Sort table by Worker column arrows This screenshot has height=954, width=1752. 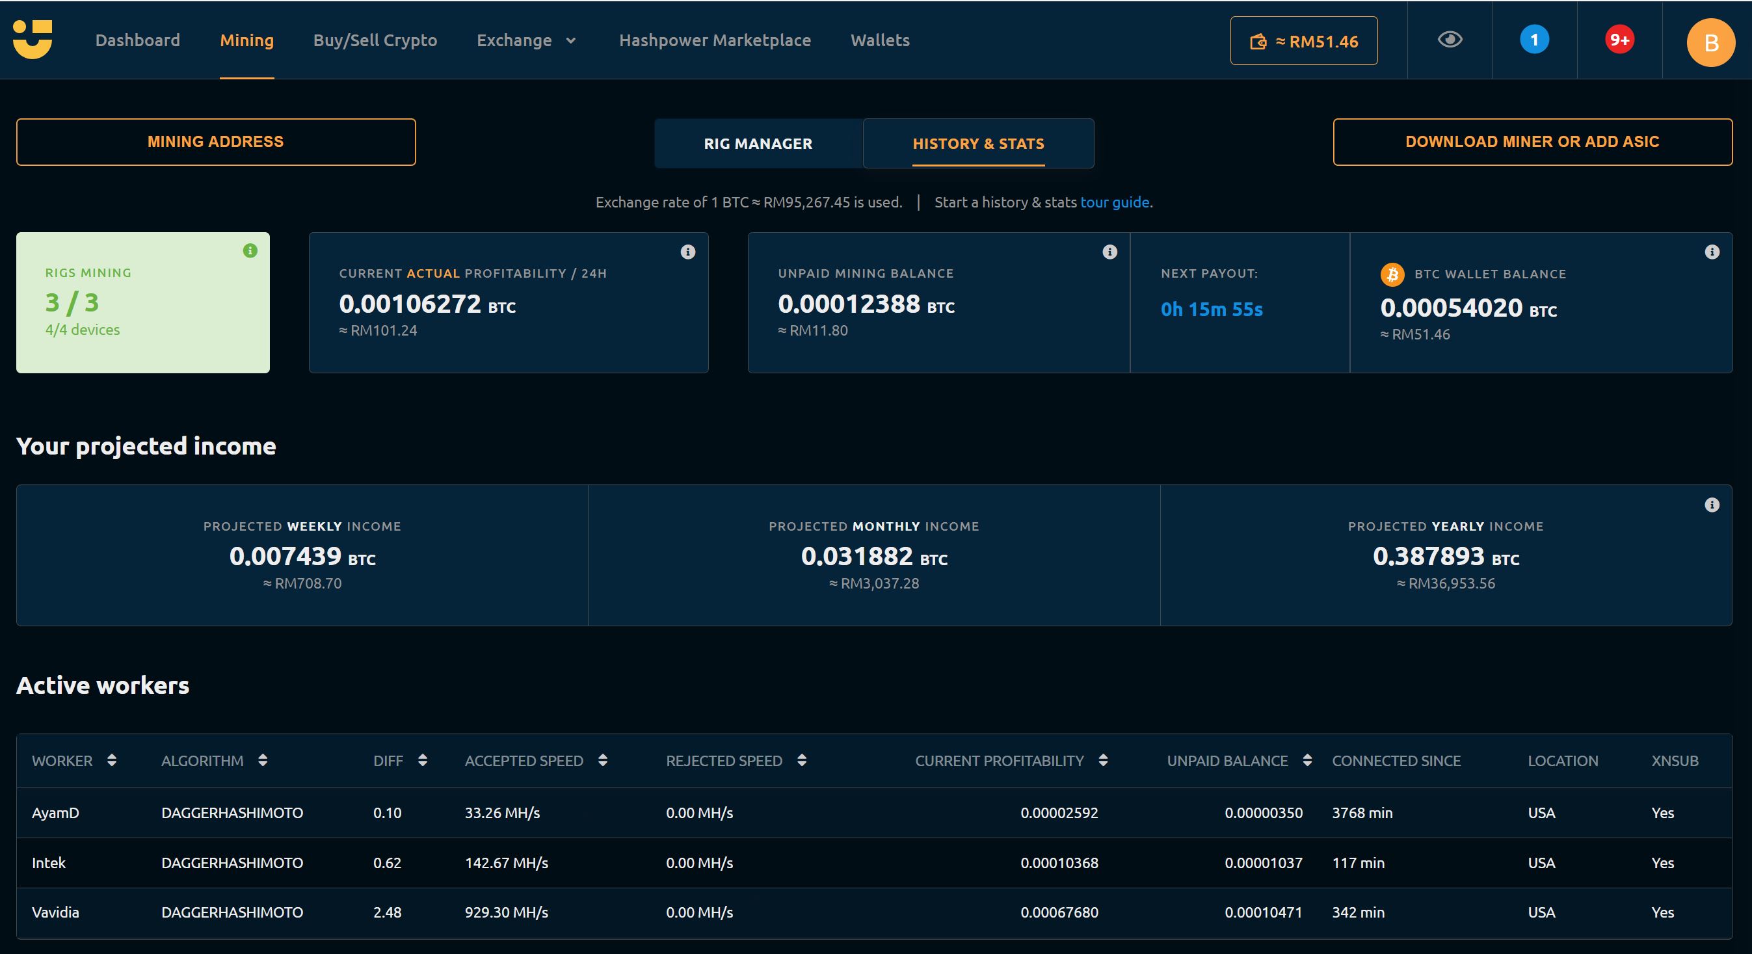tap(113, 760)
